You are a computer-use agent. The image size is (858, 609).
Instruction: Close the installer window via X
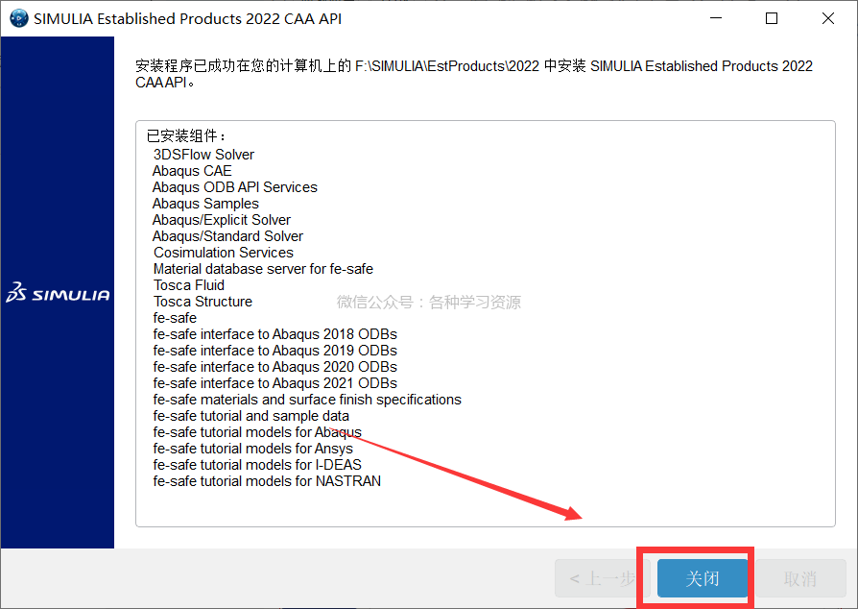click(828, 18)
